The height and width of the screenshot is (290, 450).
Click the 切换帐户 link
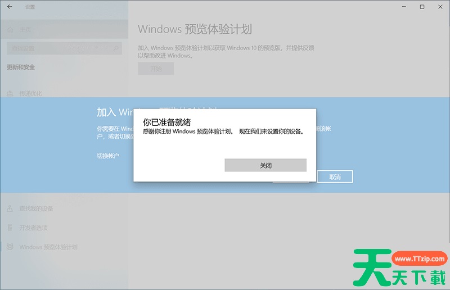(x=108, y=156)
